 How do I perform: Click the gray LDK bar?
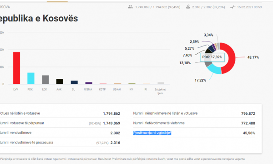[45, 80]
